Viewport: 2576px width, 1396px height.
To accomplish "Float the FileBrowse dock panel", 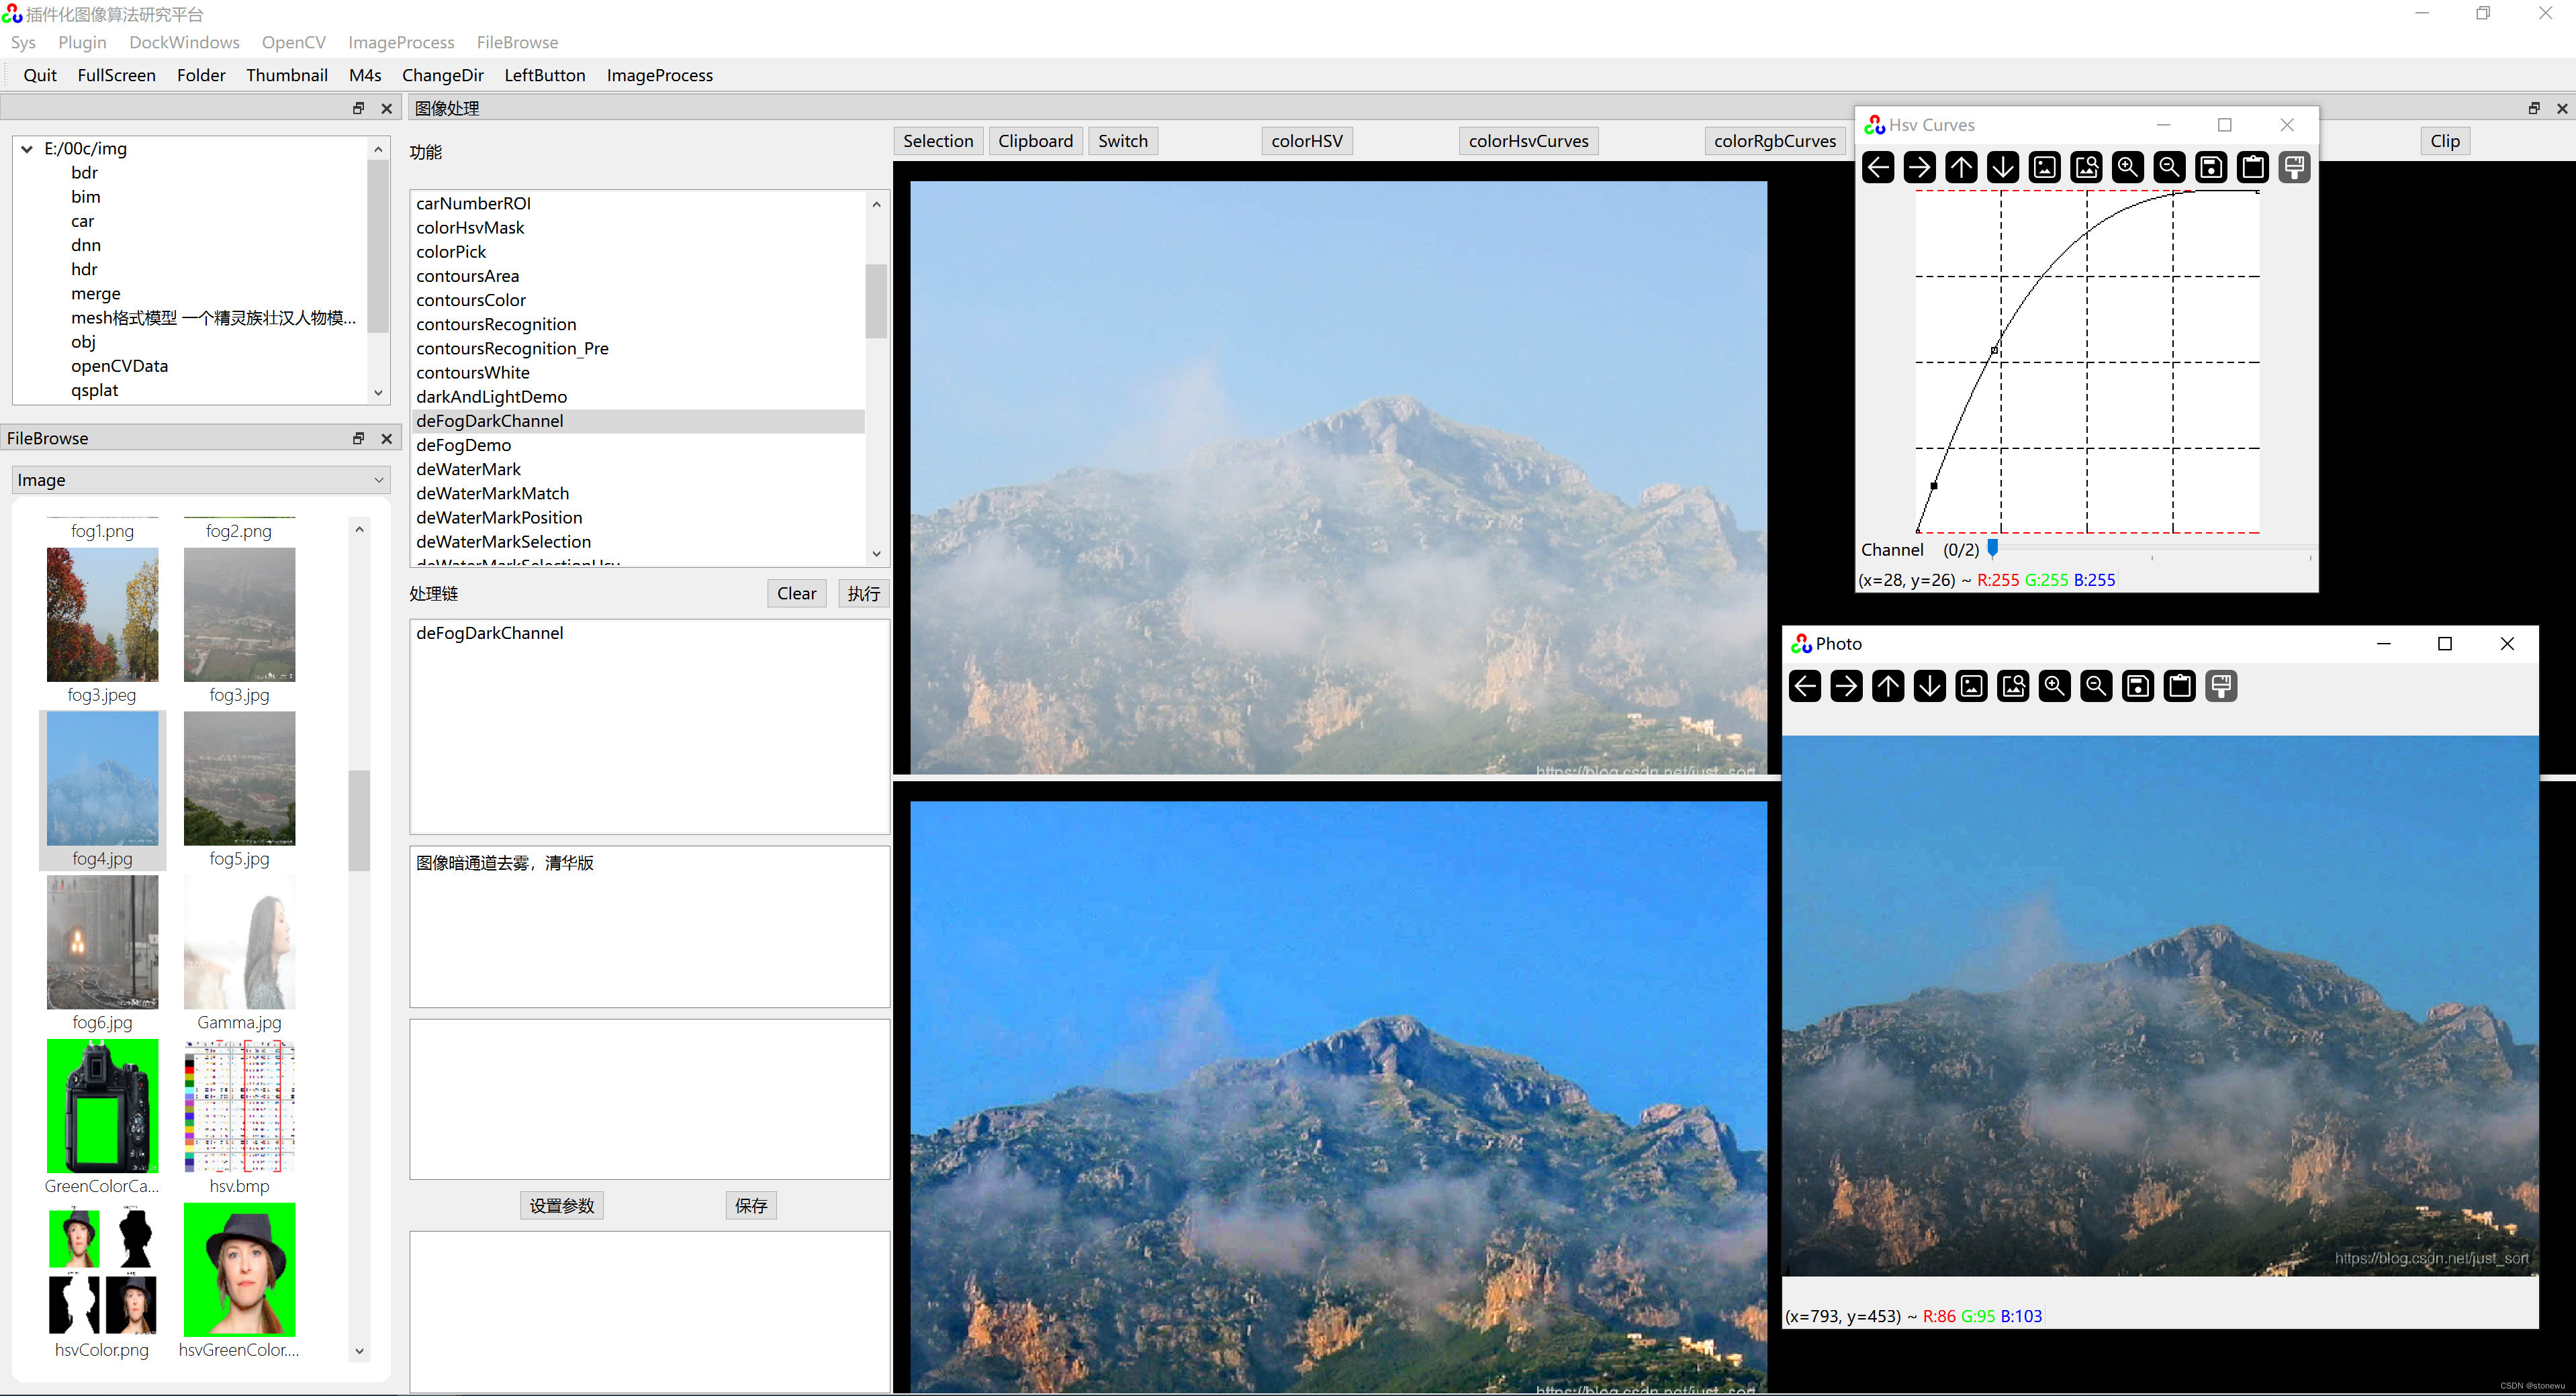I will tap(358, 438).
